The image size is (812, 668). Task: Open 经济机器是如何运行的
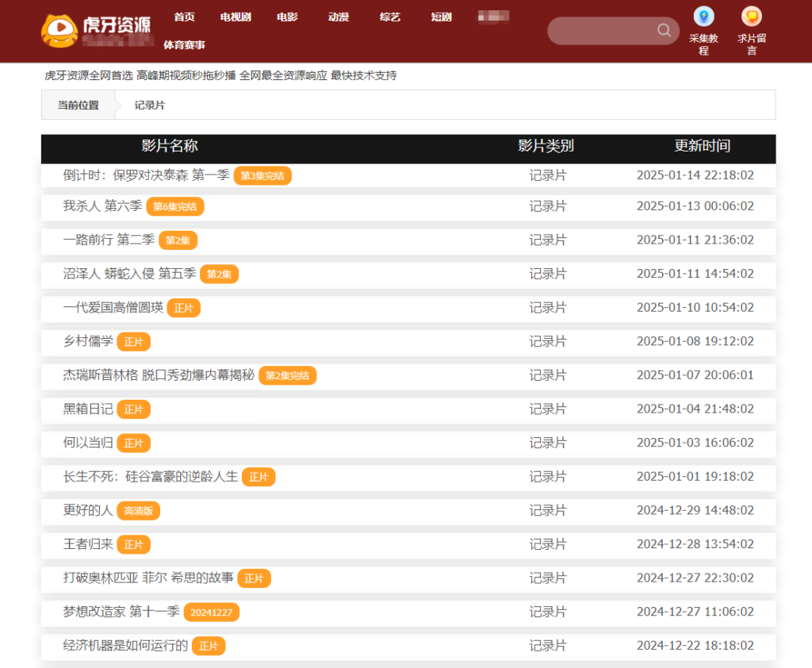(125, 646)
